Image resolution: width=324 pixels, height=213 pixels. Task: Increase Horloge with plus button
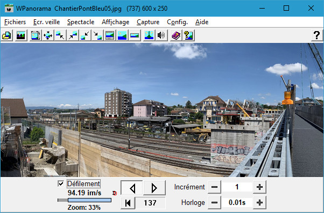pos(259,203)
